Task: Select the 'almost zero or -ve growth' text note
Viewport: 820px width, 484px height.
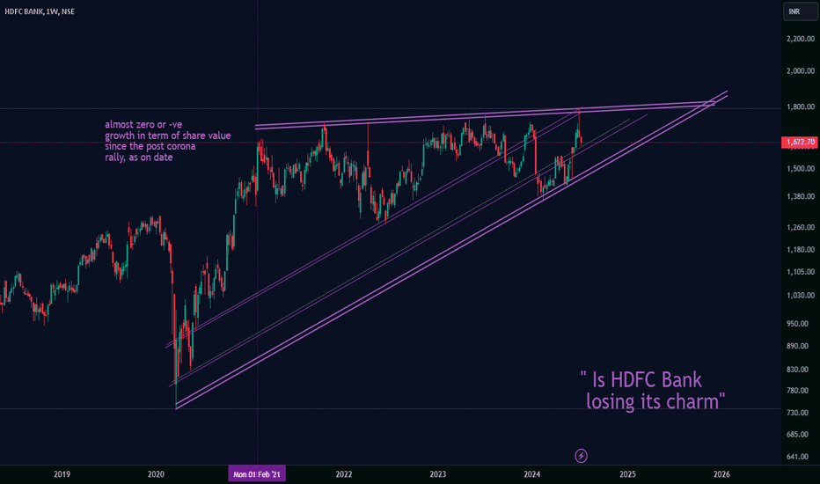Action: coord(167,142)
